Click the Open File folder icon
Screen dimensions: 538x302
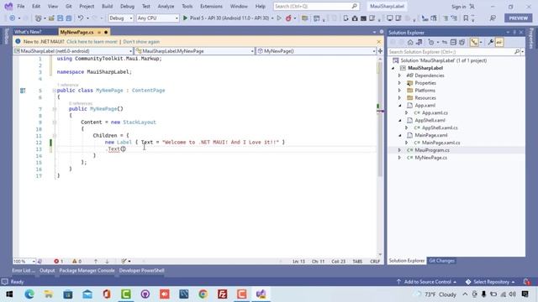click(x=51, y=18)
